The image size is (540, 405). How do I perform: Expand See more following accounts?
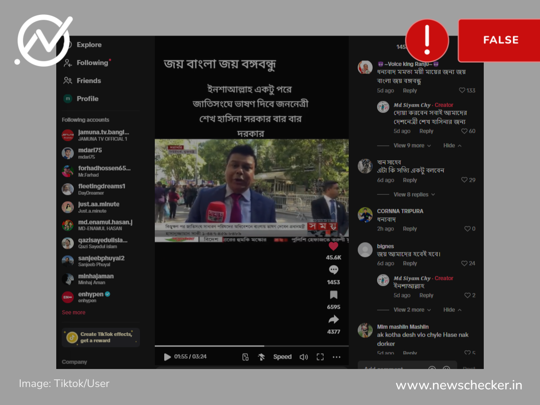[x=73, y=312]
